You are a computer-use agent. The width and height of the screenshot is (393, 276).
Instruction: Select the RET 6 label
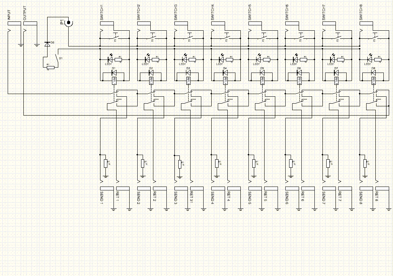click(302, 197)
